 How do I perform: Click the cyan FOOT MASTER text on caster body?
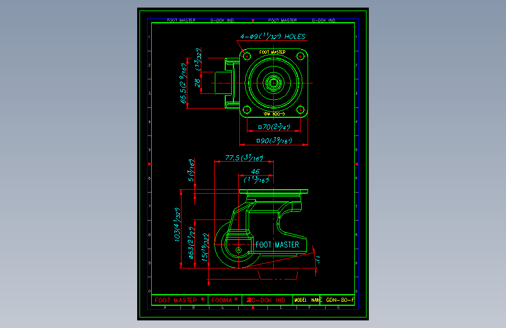point(277,245)
